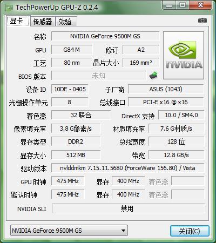Click the maximize window button
The height and width of the screenshot is (243, 216).
[183, 5]
